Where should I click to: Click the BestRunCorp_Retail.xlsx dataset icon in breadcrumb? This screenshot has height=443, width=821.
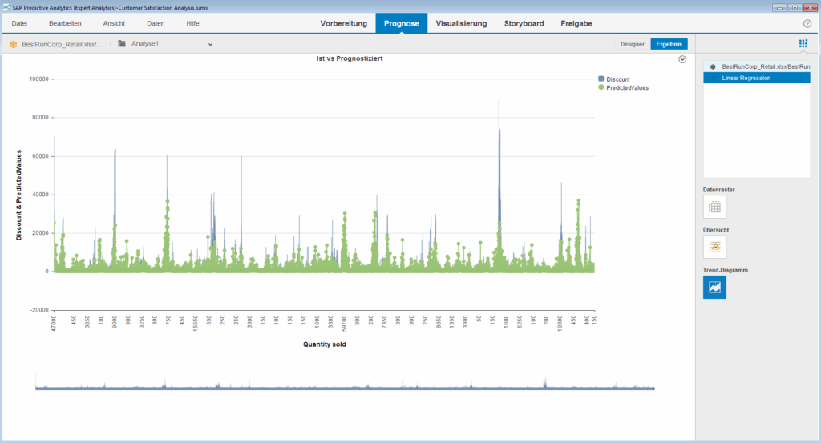click(14, 44)
